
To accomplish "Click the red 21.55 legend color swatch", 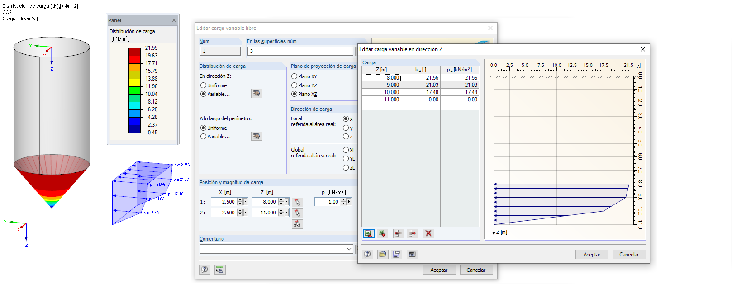I will pyautogui.click(x=135, y=52).
